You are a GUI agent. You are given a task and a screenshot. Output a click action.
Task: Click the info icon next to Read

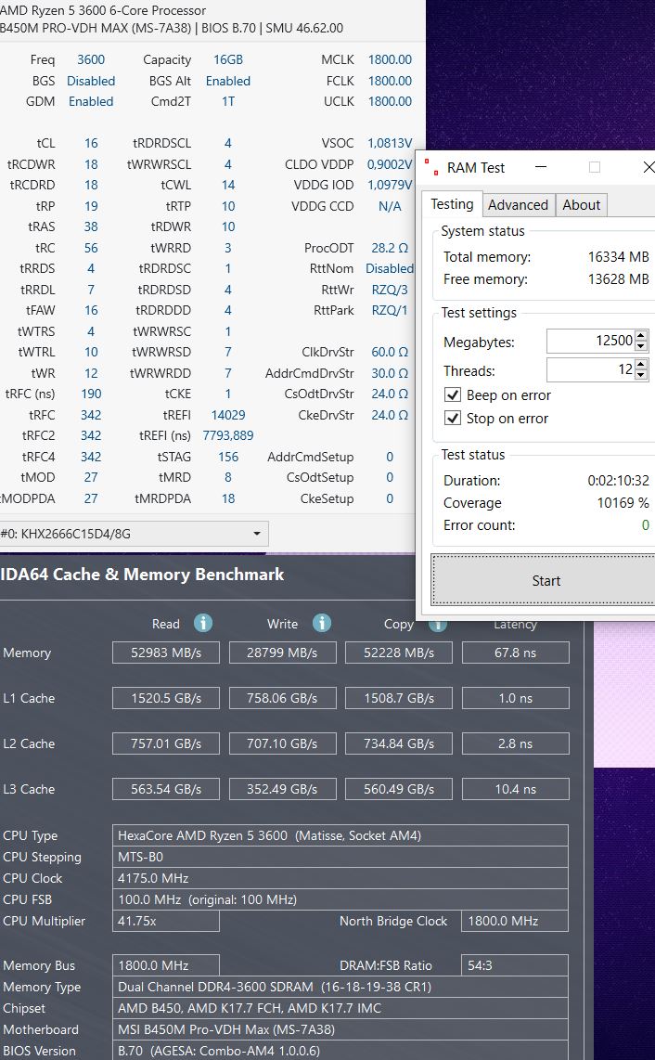203,623
